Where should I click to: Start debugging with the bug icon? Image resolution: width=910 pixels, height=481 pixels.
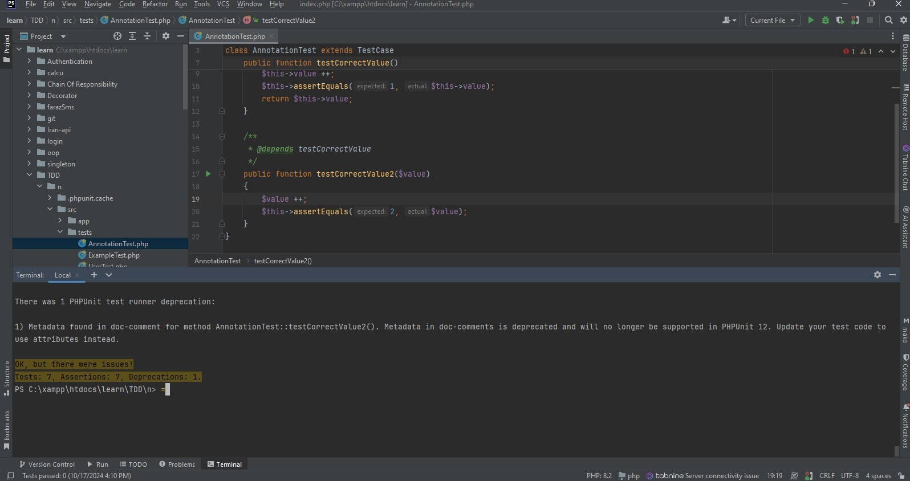click(x=825, y=20)
